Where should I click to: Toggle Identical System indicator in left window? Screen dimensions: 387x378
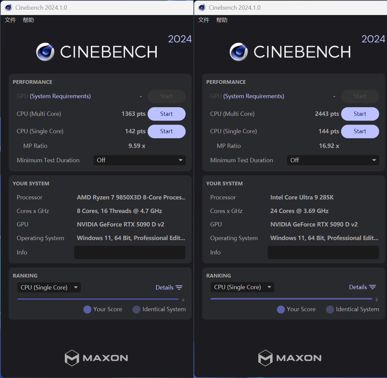pos(136,310)
